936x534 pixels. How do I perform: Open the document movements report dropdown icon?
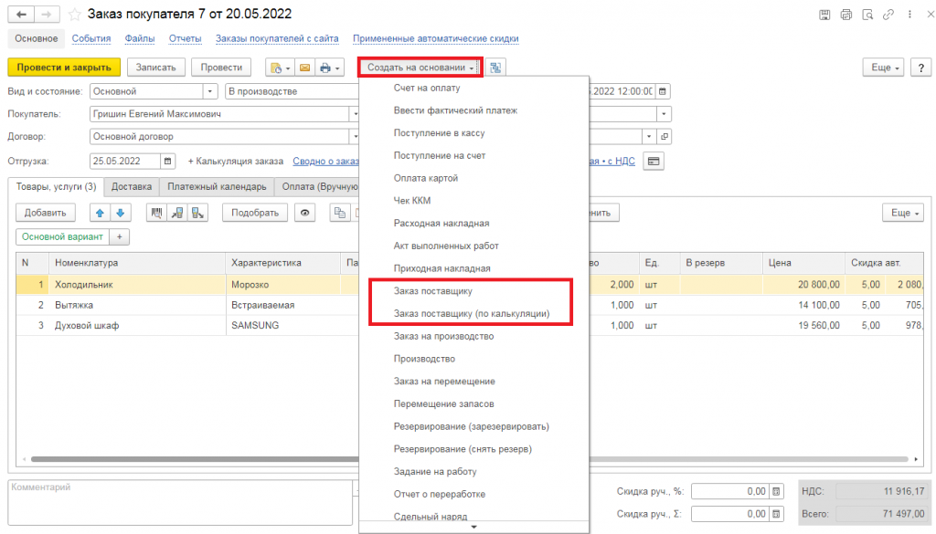280,68
